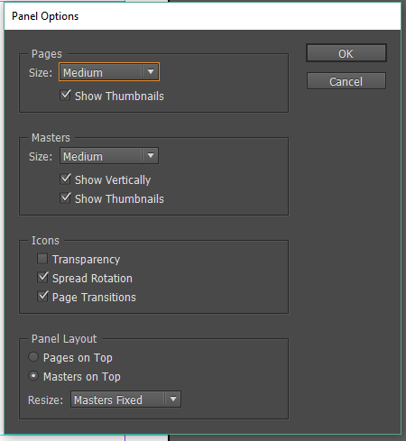
Task: Open the Masters Size dropdown
Action: (109, 156)
